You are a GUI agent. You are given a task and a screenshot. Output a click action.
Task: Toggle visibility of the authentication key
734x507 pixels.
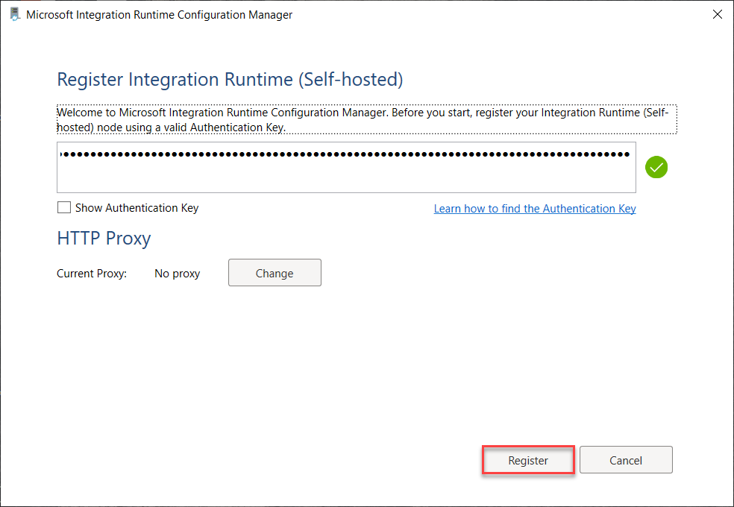tap(64, 207)
